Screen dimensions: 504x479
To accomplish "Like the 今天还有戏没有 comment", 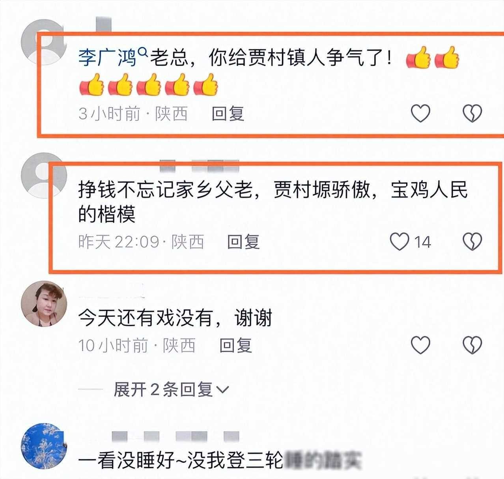I will pyautogui.click(x=420, y=345).
